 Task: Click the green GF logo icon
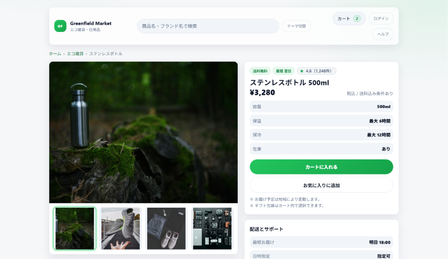tap(60, 26)
